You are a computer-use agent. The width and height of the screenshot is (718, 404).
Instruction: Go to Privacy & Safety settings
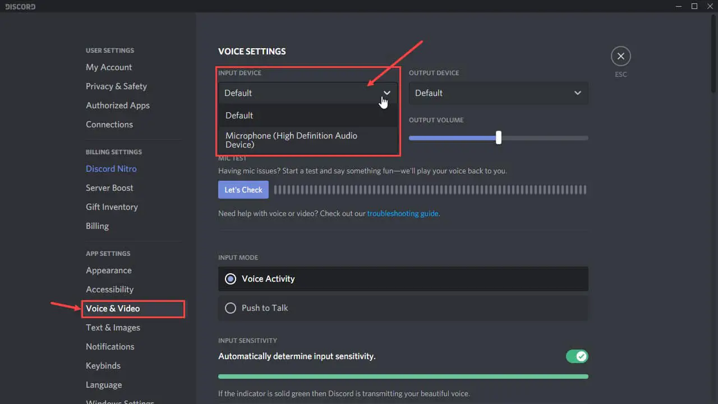point(116,86)
